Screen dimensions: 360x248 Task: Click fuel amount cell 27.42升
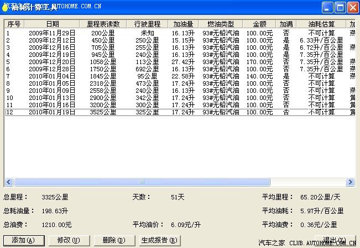click(x=183, y=62)
